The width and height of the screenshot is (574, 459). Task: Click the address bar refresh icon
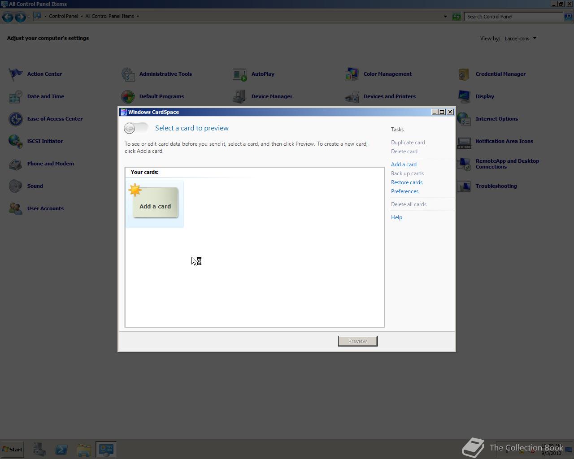(457, 17)
